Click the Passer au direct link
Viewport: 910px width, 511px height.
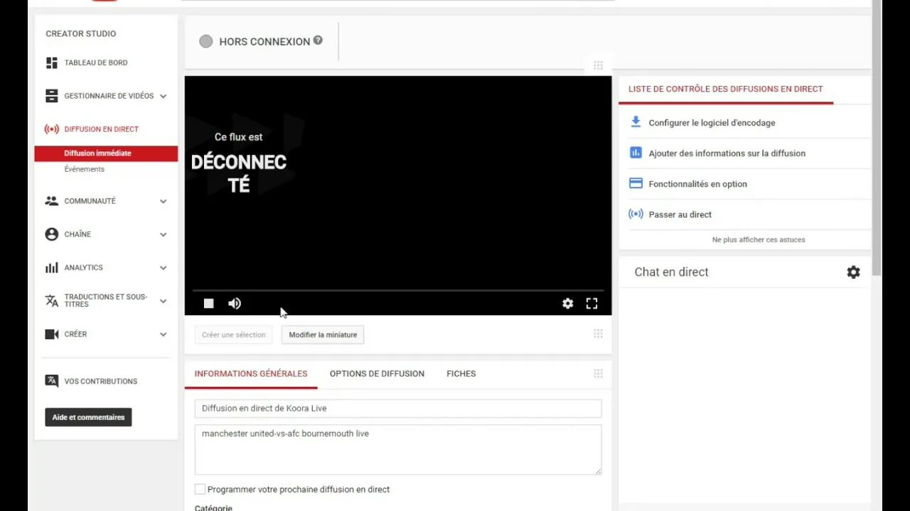tap(680, 214)
